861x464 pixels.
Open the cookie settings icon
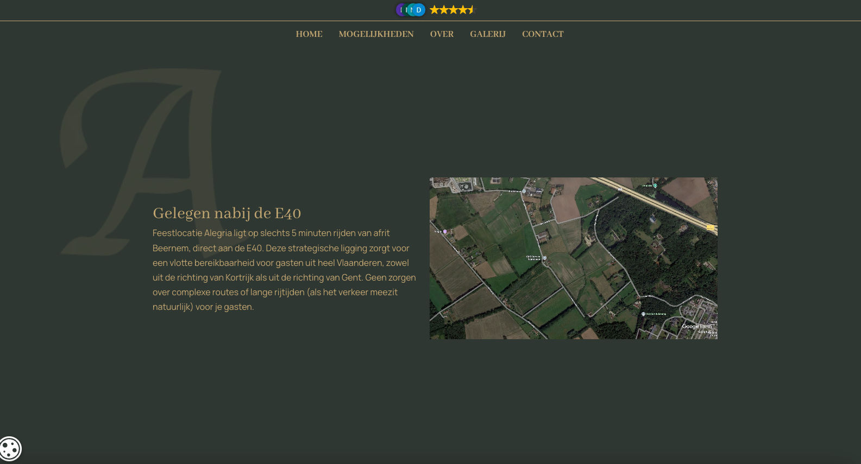10,449
